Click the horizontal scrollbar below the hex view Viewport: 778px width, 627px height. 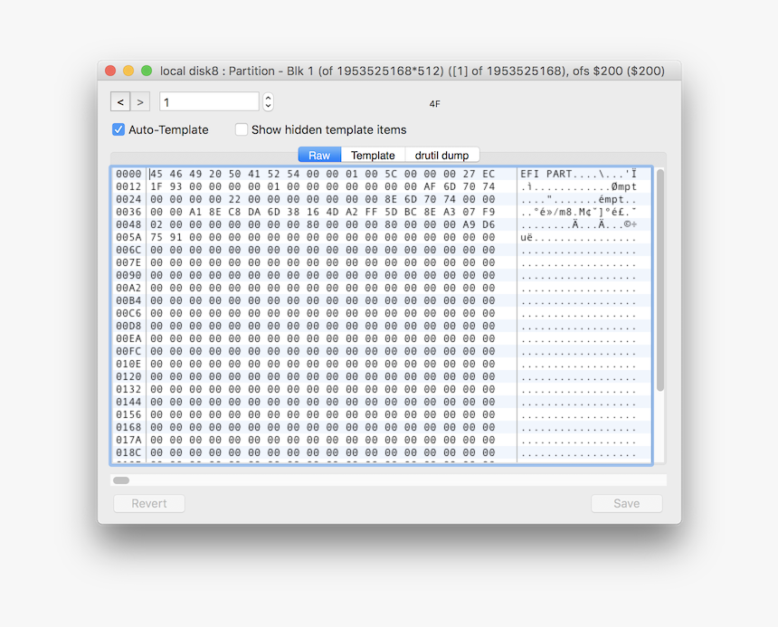click(x=120, y=480)
